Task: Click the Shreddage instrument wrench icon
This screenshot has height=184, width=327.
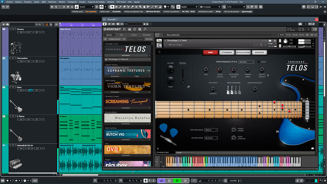Action: coord(159,40)
